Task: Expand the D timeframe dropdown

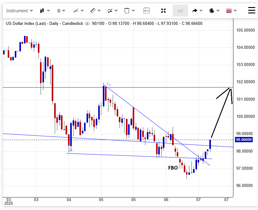Action: (x=61, y=11)
